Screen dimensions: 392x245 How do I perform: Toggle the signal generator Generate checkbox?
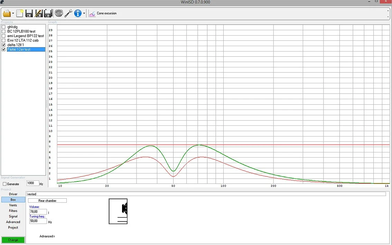coord(5,184)
